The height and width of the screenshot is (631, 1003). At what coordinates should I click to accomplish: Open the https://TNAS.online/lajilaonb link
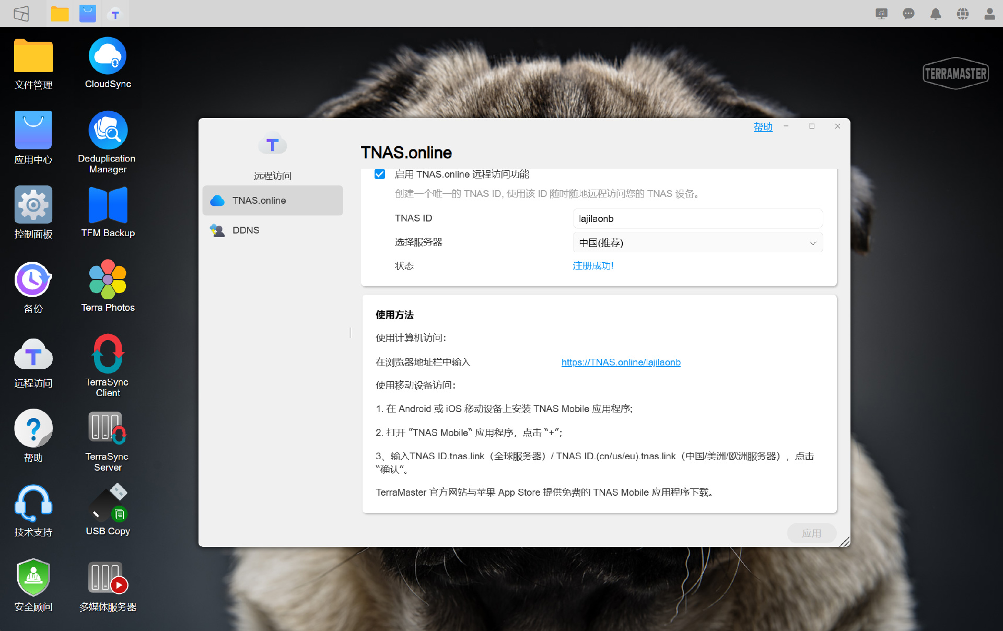pyautogui.click(x=621, y=363)
